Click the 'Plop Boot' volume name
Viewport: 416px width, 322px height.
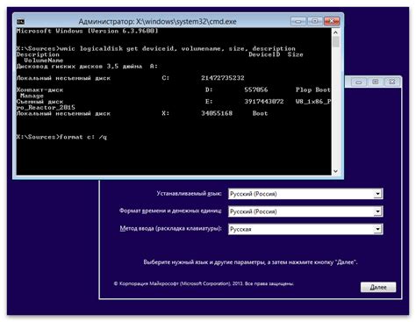(x=313, y=89)
